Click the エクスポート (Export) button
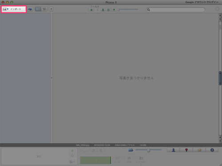Viewport: 222px width, 166px height. tap(141, 161)
